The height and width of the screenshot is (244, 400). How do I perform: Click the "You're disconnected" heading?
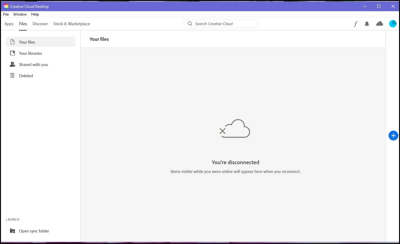click(x=235, y=162)
